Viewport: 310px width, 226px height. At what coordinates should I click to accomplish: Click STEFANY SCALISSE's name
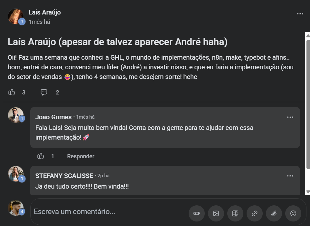(64, 176)
